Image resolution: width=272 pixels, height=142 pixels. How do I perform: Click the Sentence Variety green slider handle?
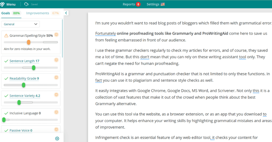pyautogui.click(x=19, y=103)
